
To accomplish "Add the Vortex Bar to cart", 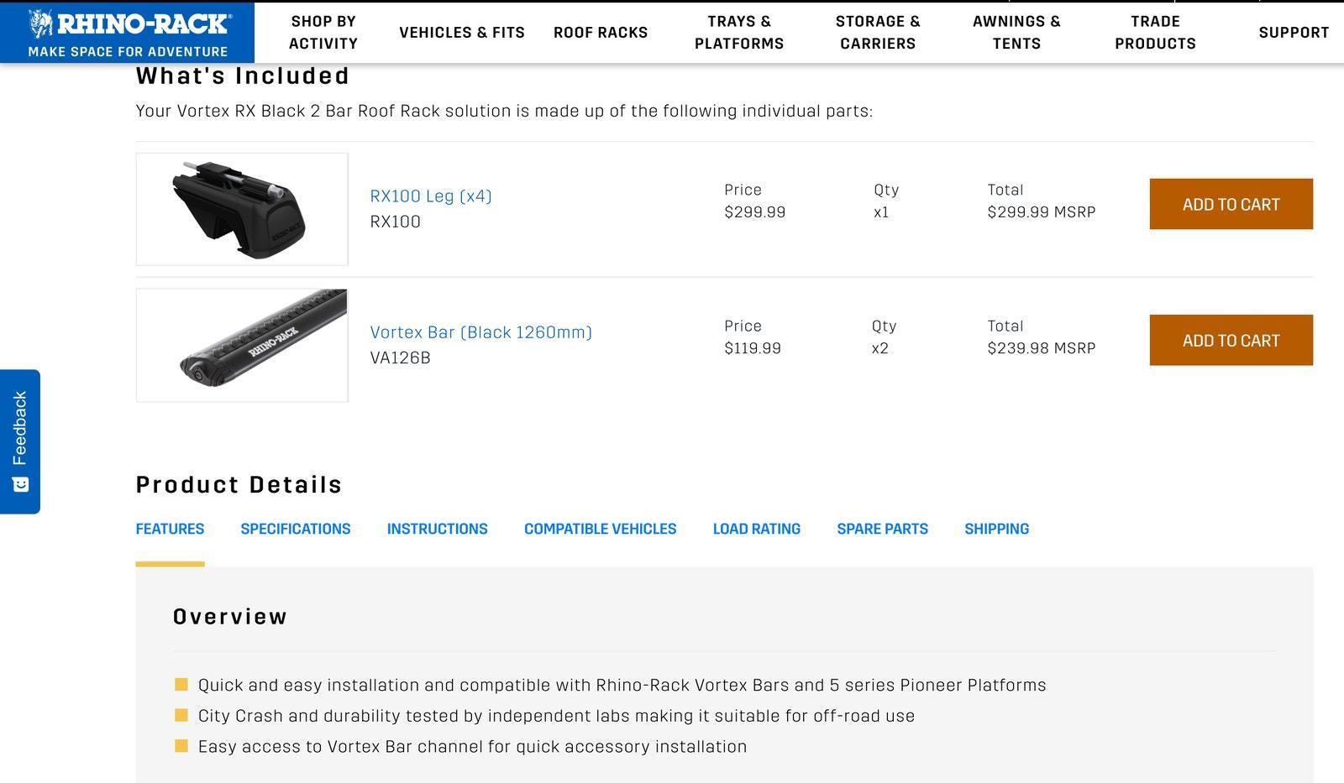I will tap(1231, 340).
